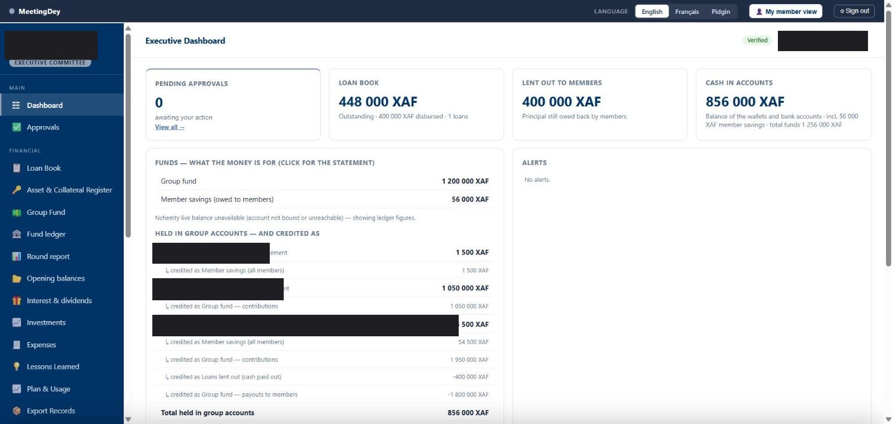Click the green checkmark Approvals icon

click(x=16, y=127)
